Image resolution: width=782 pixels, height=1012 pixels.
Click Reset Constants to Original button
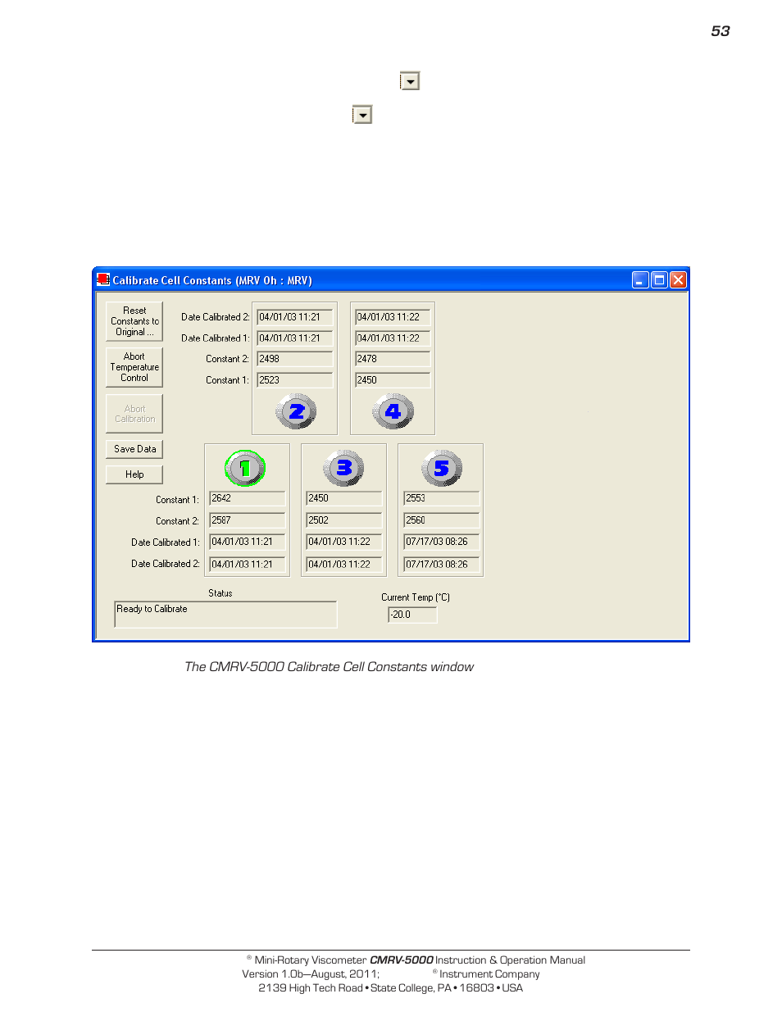pyautogui.click(x=134, y=321)
